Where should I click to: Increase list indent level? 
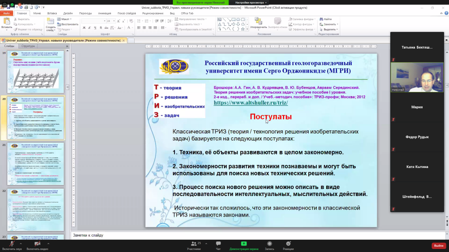[162, 21]
